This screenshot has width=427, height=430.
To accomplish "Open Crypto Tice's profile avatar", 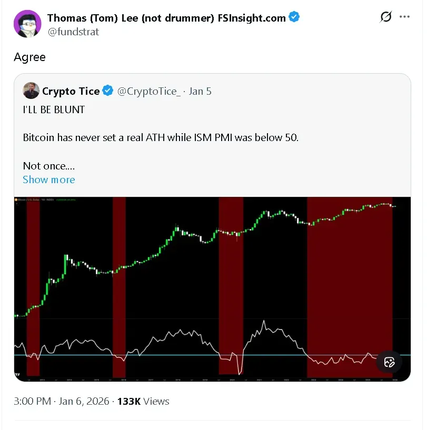I will click(31, 91).
